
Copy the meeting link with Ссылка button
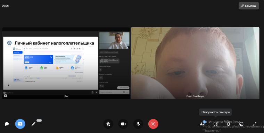click(x=249, y=6)
